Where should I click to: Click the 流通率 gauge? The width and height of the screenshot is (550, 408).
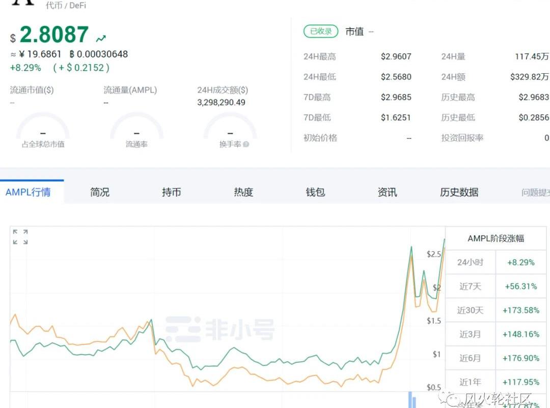tap(136, 130)
